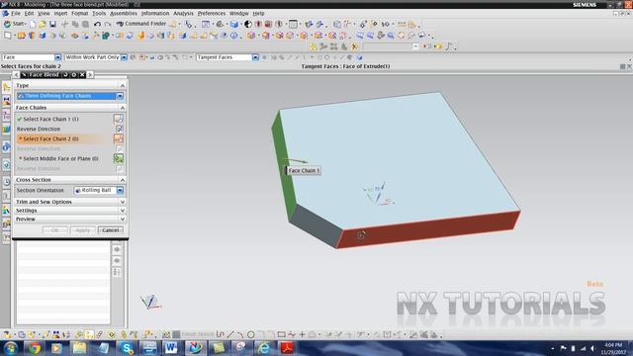Open Three Defining Face Chains type dropdown
The height and width of the screenshot is (356, 633).
(120, 96)
